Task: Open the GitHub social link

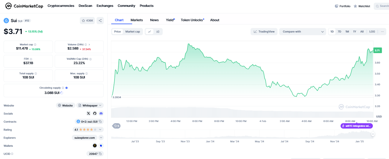Action: coord(95,113)
